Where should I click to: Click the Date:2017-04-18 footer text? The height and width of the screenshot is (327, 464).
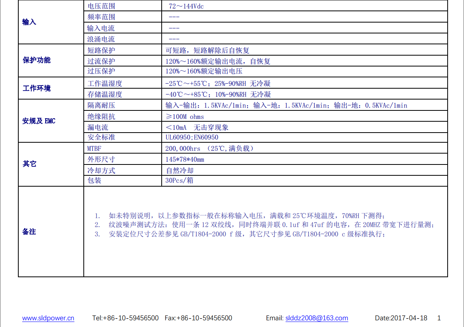401,318
